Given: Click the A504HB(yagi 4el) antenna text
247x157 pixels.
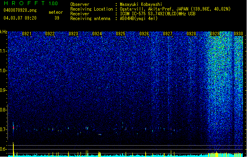Looking at the screenshot, I should click(139, 18).
